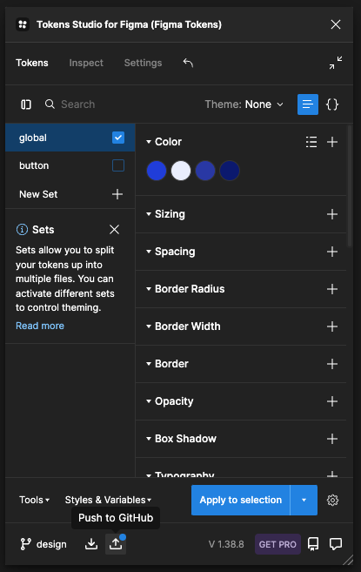
Task: Open the design branch selector icon
Action: [25, 544]
